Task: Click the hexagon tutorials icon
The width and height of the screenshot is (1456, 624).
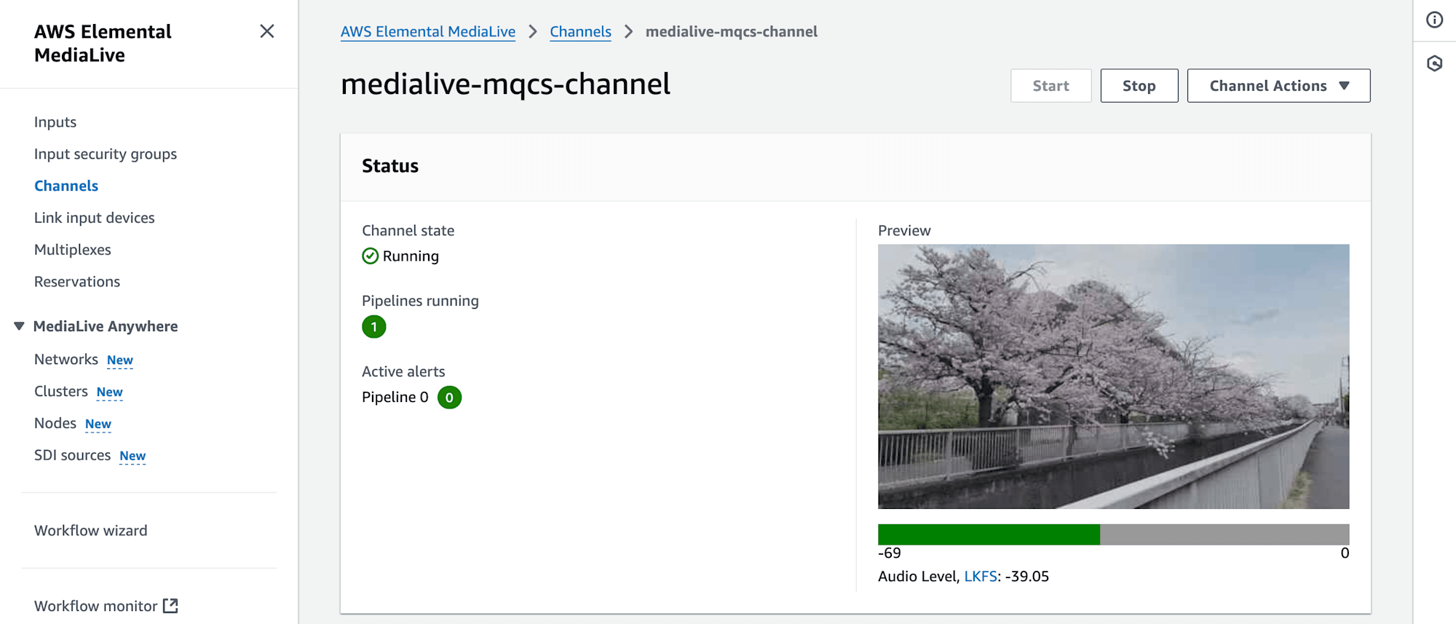Action: [x=1434, y=63]
